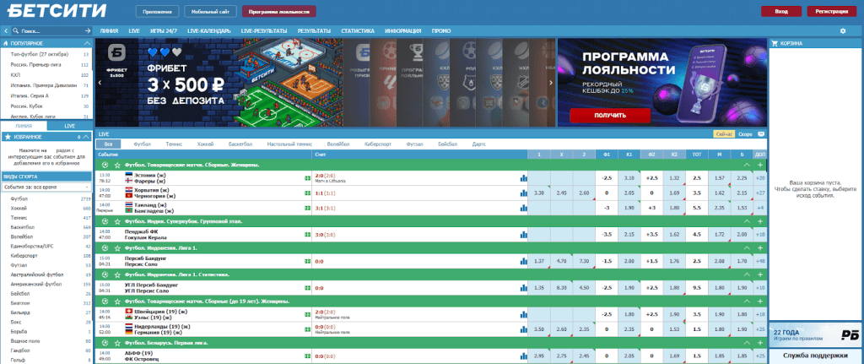Open green live field icon for УГЛ Персиб Бандунг
The width and height of the screenshot is (864, 364).
307,287
